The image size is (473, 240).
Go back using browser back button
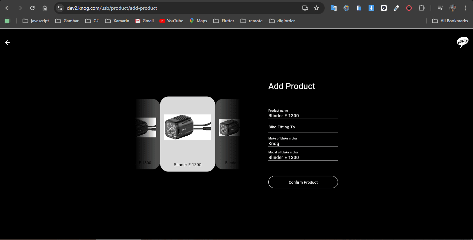point(7,8)
